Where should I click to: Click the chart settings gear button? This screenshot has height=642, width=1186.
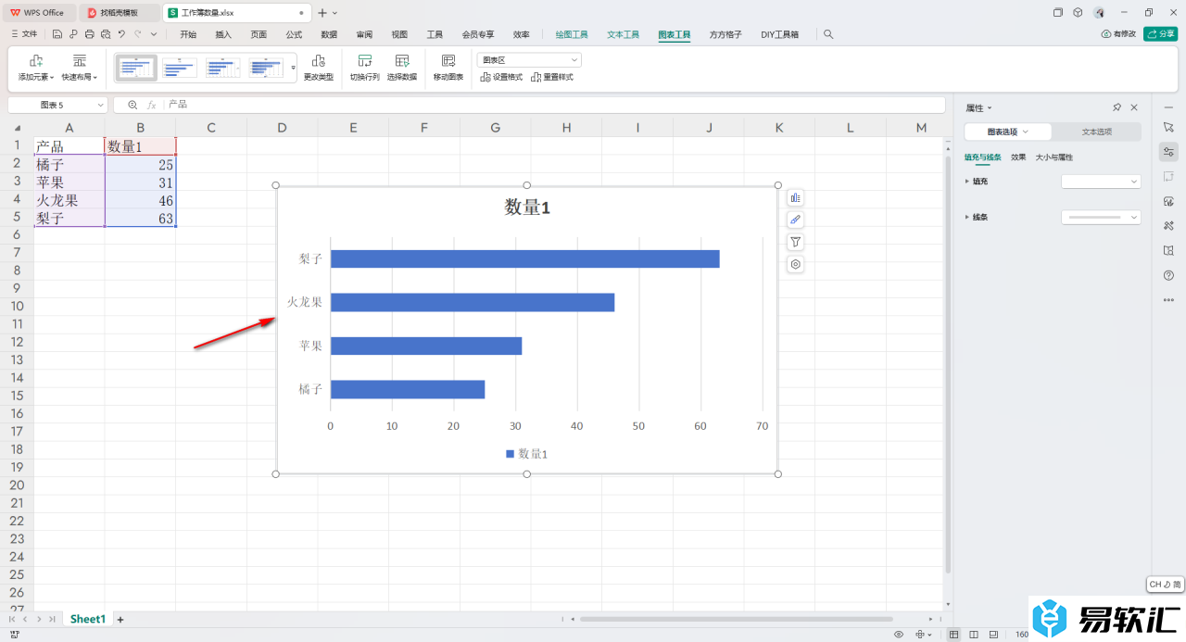pyautogui.click(x=795, y=264)
